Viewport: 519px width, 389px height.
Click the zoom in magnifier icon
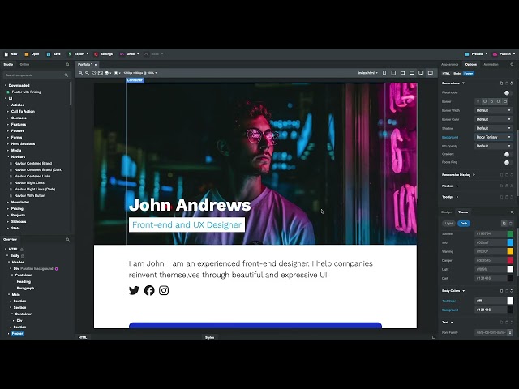[x=80, y=73]
